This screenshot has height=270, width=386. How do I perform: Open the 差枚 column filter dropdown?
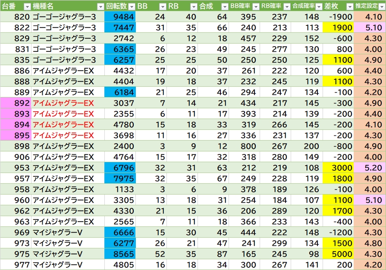point(350,6)
